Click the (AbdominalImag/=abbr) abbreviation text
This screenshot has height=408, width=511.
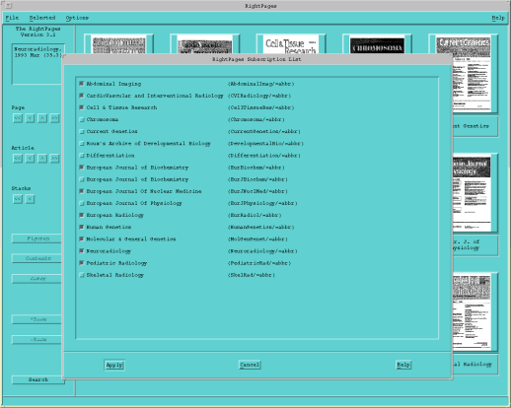(x=260, y=84)
